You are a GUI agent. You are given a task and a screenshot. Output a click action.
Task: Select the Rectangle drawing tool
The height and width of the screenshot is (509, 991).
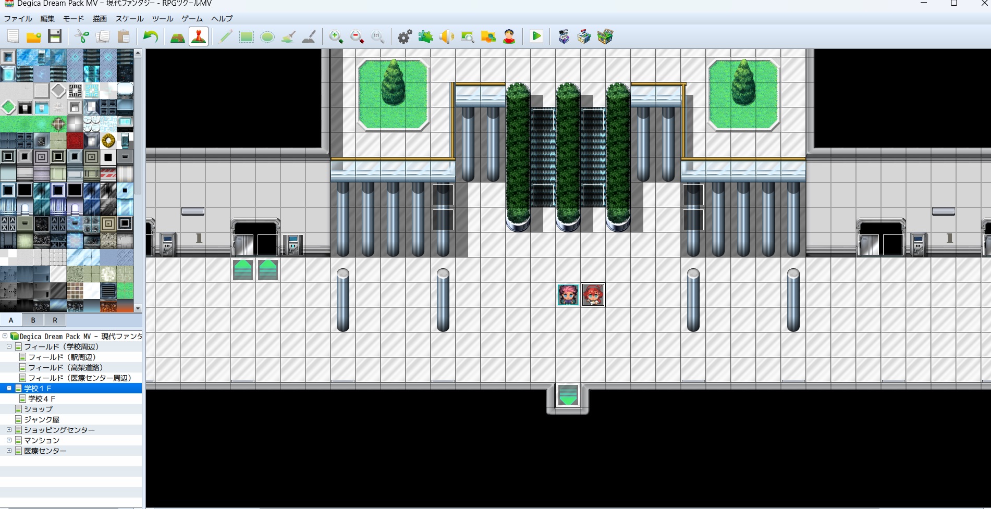click(x=246, y=37)
